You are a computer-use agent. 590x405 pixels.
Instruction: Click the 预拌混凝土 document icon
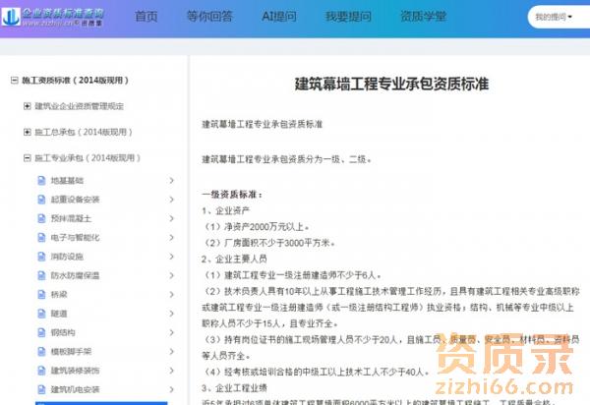41,218
